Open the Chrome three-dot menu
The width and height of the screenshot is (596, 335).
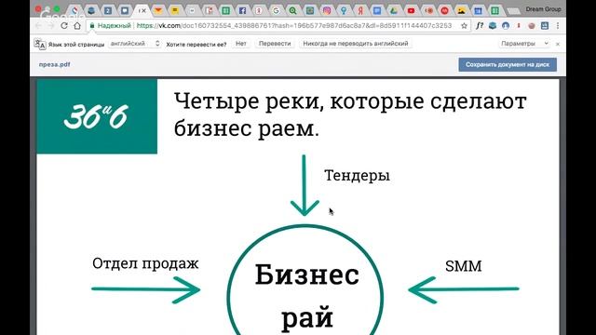558,25
